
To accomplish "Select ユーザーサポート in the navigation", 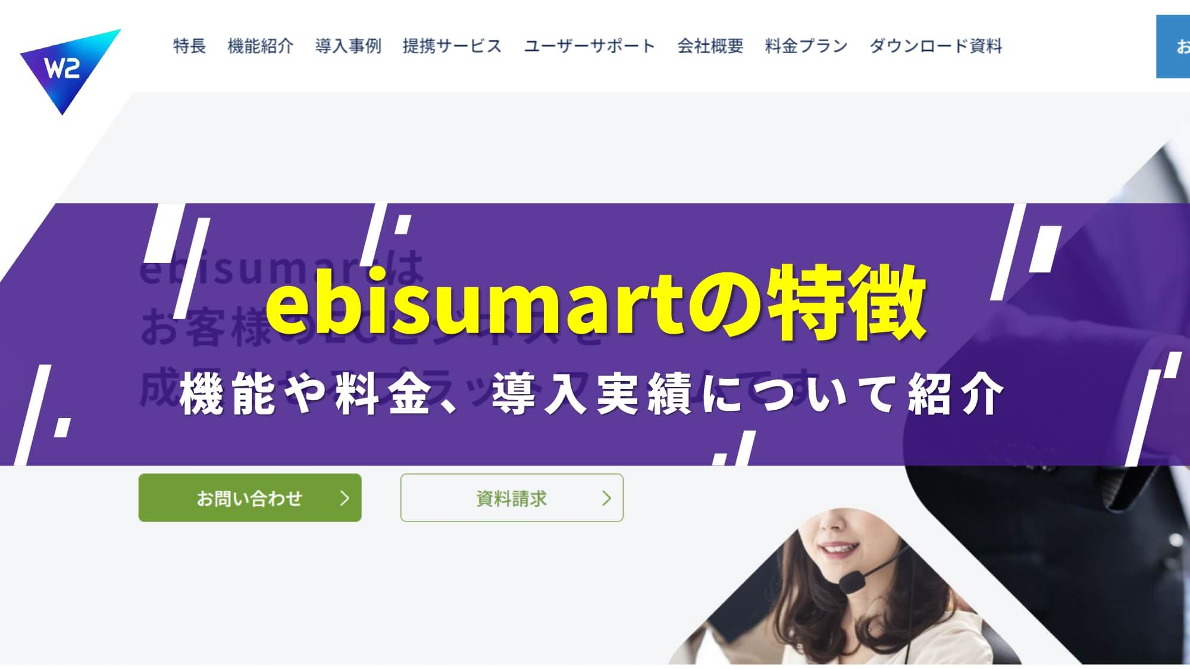I will point(590,46).
